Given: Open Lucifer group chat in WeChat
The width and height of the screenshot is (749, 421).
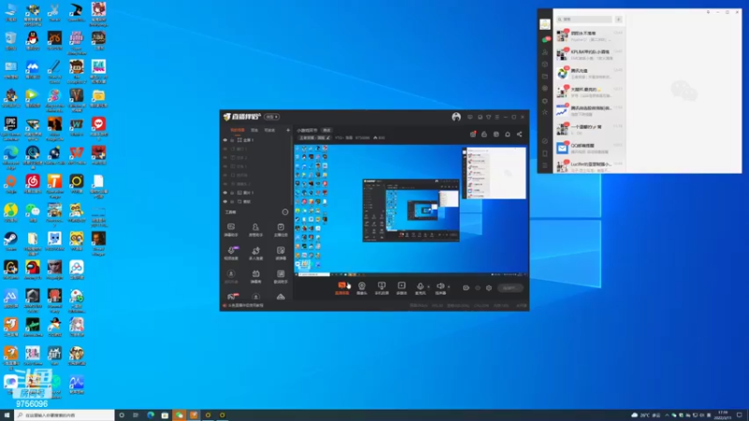Looking at the screenshot, I should (x=590, y=166).
